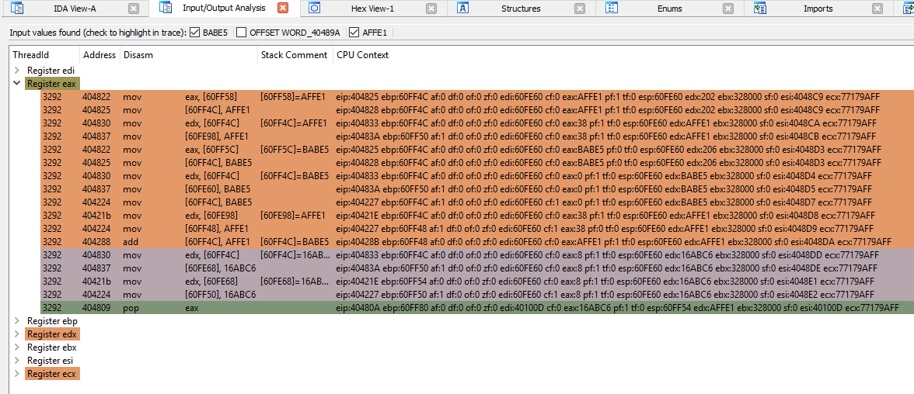Collapse the Register eax node
Viewport: 914px width, 394px height.
pos(17,83)
